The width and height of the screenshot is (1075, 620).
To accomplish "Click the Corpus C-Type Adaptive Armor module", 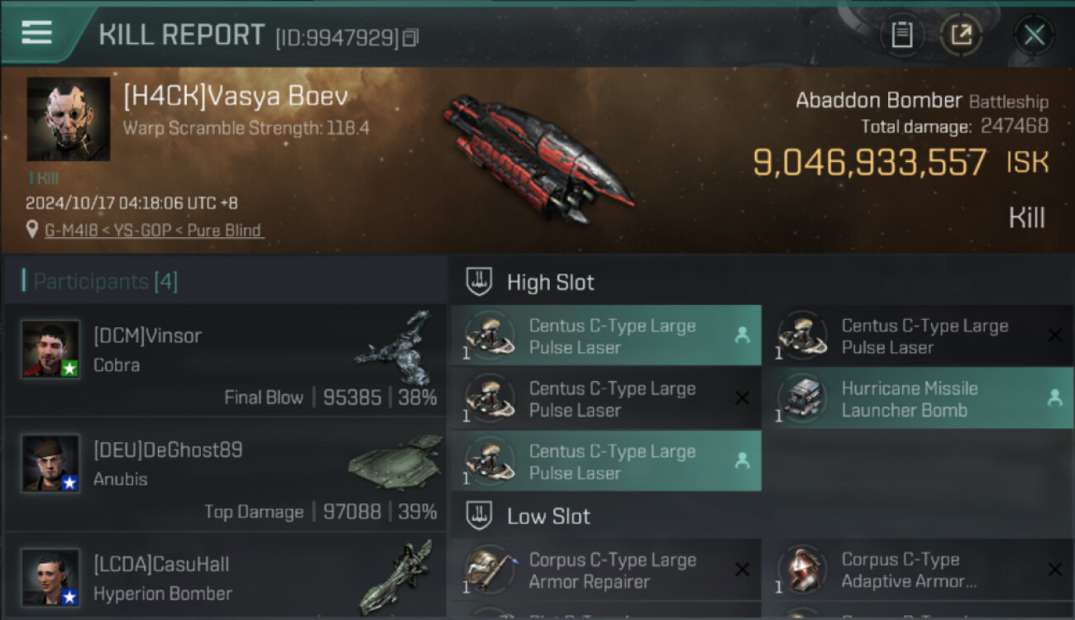I will [917, 570].
